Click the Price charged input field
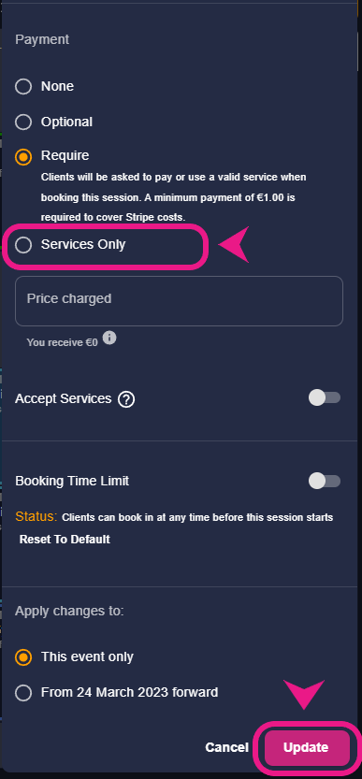362x779 pixels. point(179,301)
